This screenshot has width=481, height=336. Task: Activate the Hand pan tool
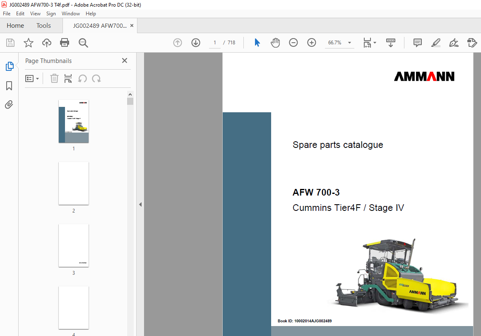pyautogui.click(x=275, y=43)
